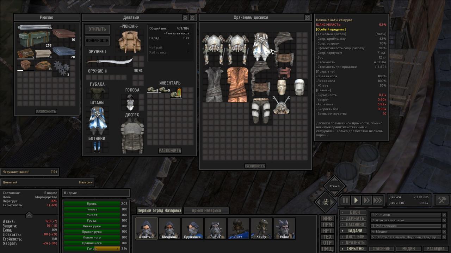Click РАЗЛОЖИТЬ under the ИНВЕНТАРЬ grid
Screen dimensions: 451x253
pyautogui.click(x=170, y=150)
